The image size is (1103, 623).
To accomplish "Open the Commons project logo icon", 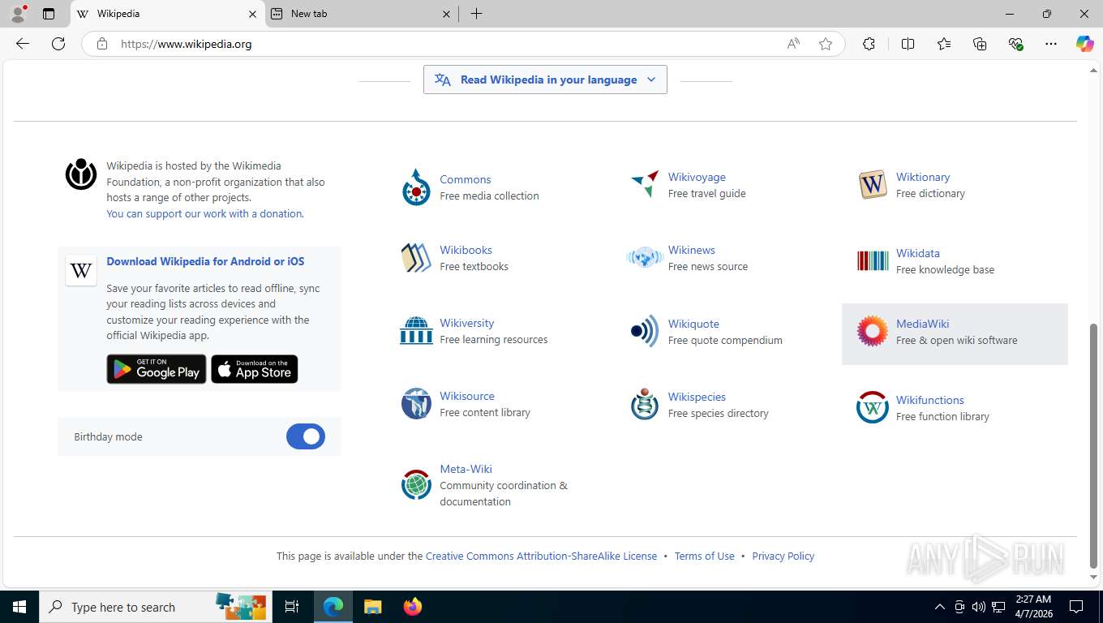I will (416, 187).
